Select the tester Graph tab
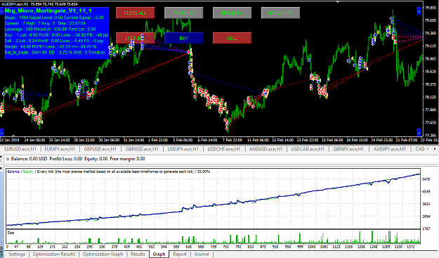Screen dimensions: 439x258 (159, 254)
